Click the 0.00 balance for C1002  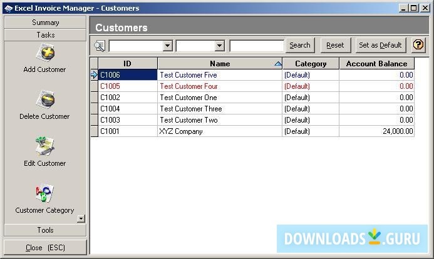coord(406,98)
